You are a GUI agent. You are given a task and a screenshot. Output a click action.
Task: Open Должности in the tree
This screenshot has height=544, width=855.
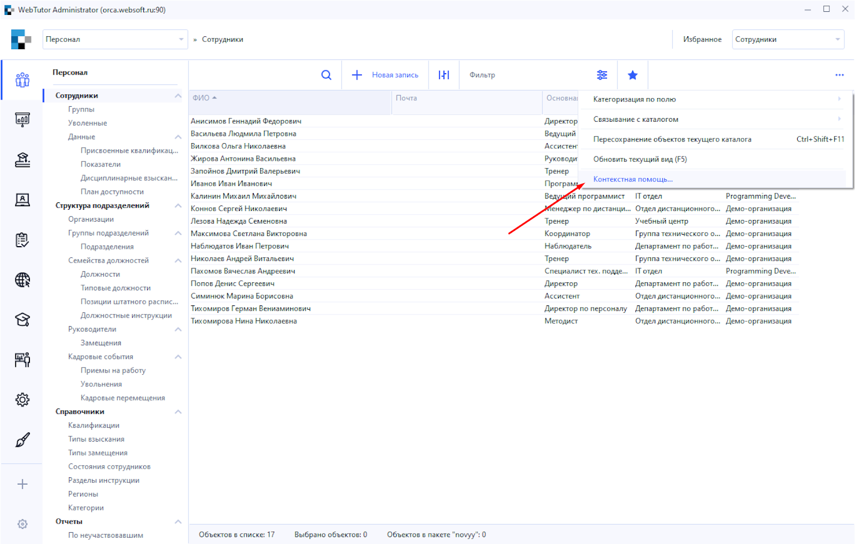coord(100,274)
